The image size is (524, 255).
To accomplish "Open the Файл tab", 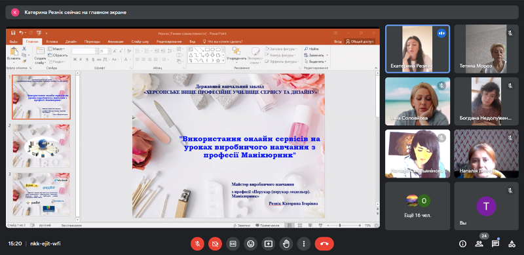I will pyautogui.click(x=14, y=42).
